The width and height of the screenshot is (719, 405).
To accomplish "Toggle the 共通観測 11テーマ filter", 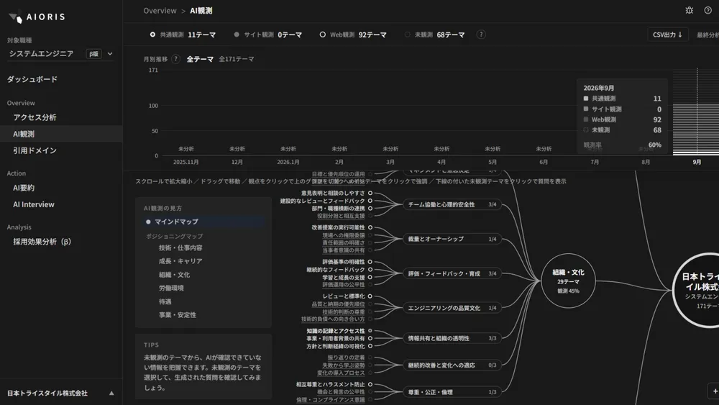I will click(183, 35).
